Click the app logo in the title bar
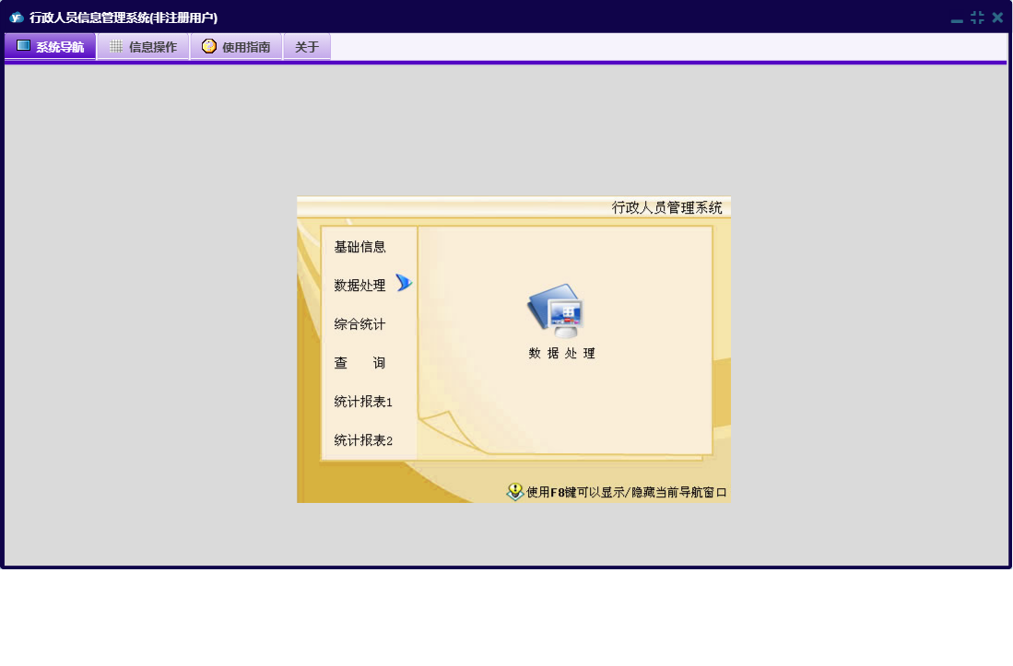Viewport: 1013px width, 666px height. tap(17, 18)
